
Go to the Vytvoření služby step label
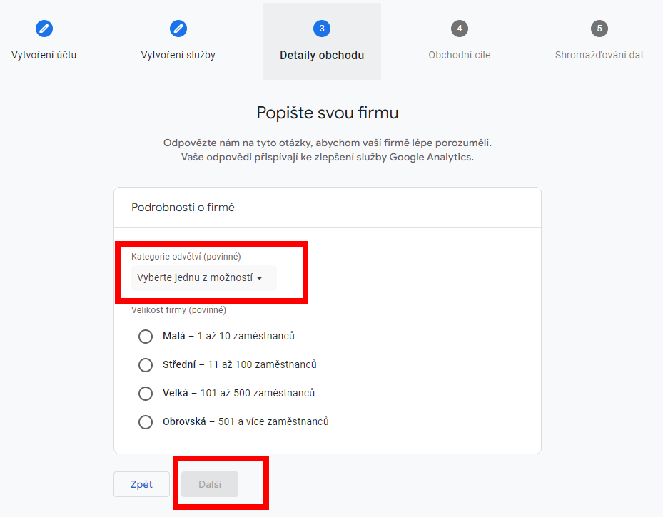click(178, 55)
